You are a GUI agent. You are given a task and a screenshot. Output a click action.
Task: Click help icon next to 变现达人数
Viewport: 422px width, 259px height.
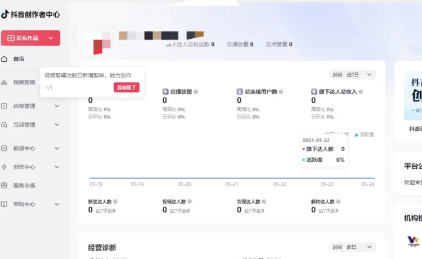coord(264,202)
